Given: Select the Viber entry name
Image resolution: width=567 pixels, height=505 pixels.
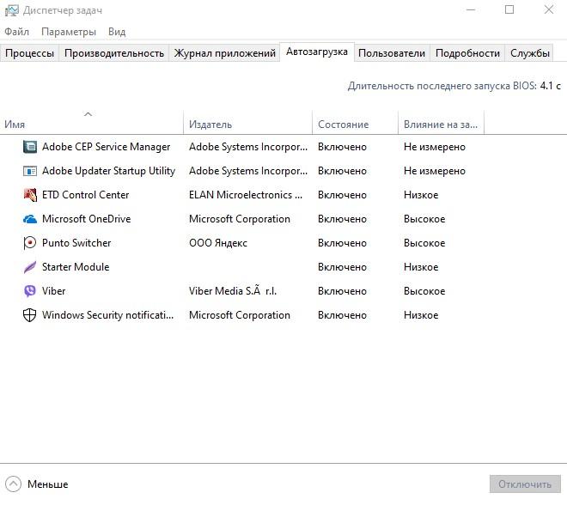Looking at the screenshot, I should pyautogui.click(x=53, y=291).
